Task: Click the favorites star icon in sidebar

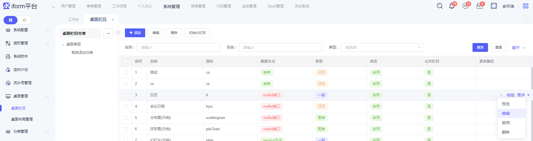Action: [x=24, y=20]
